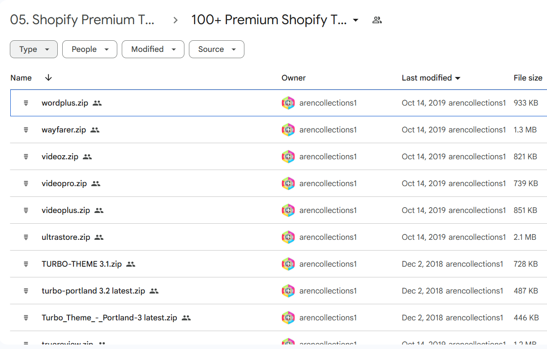
Task: Click the 728 KB file size value
Action: [526, 264]
